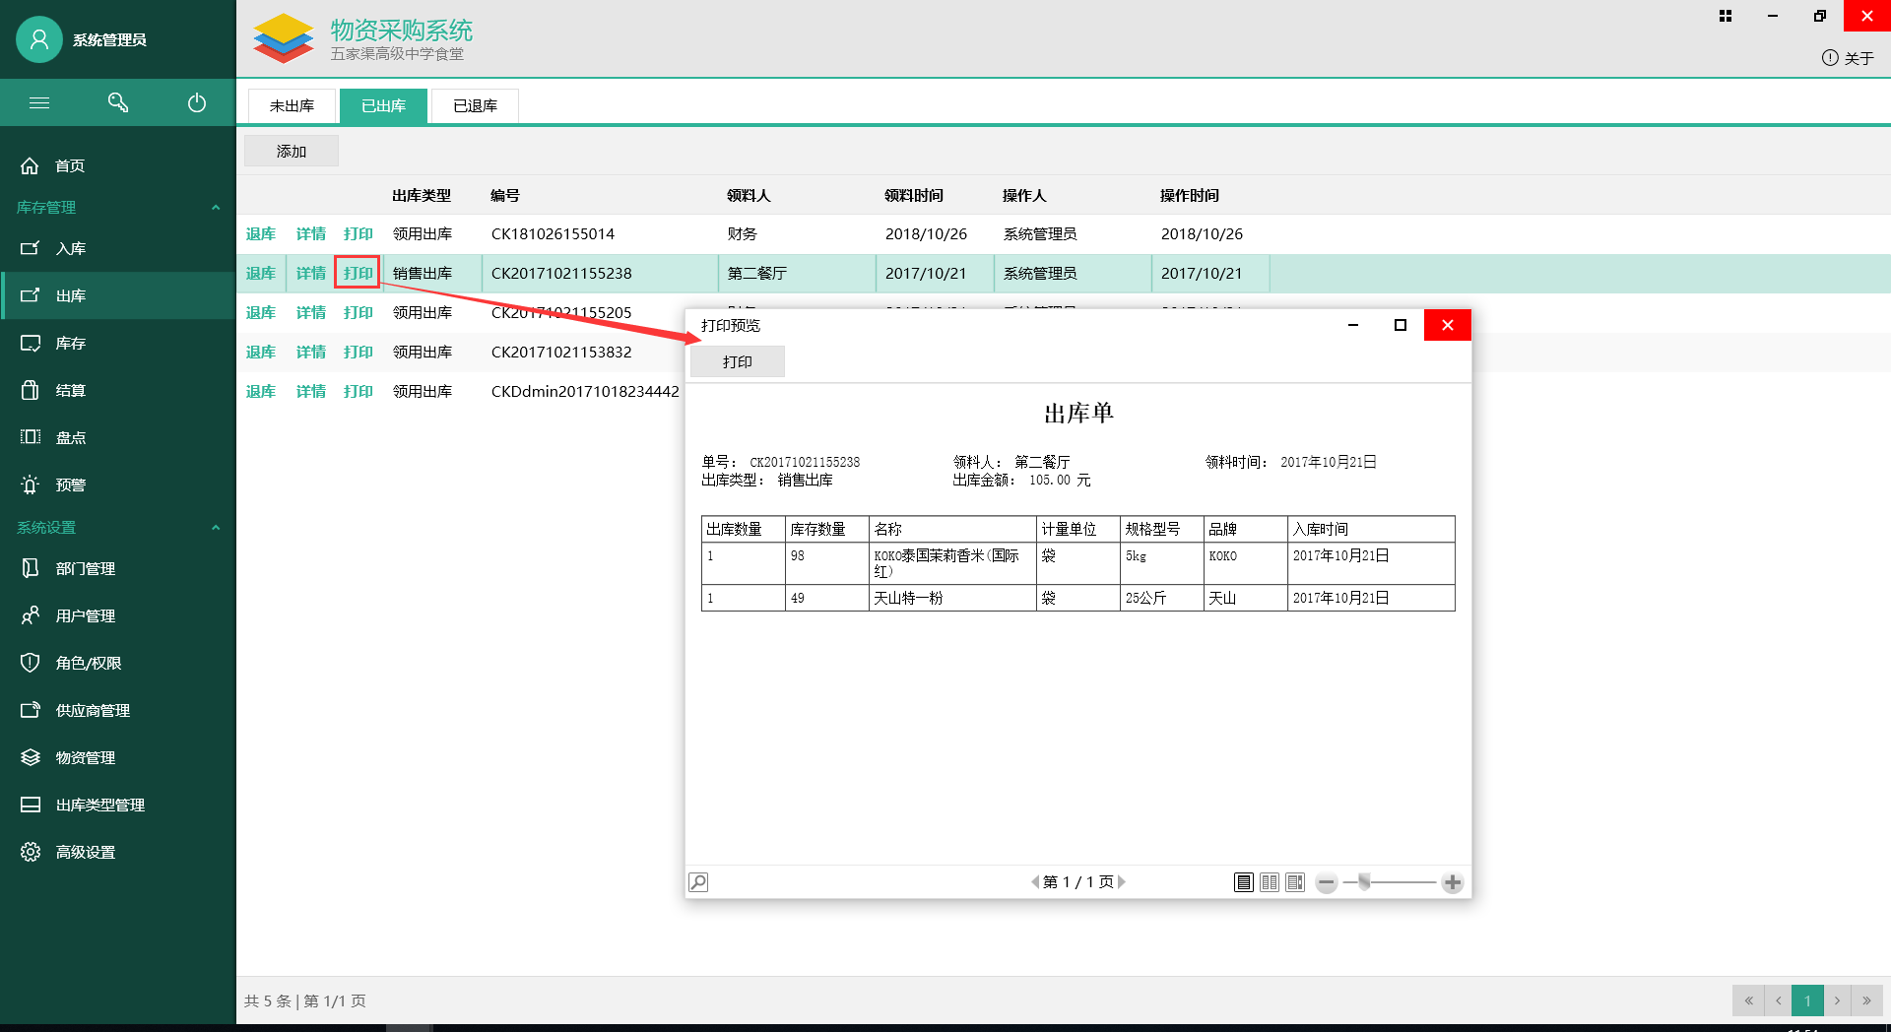Click the zoom in plus icon
1891x1032 pixels.
click(x=1452, y=882)
